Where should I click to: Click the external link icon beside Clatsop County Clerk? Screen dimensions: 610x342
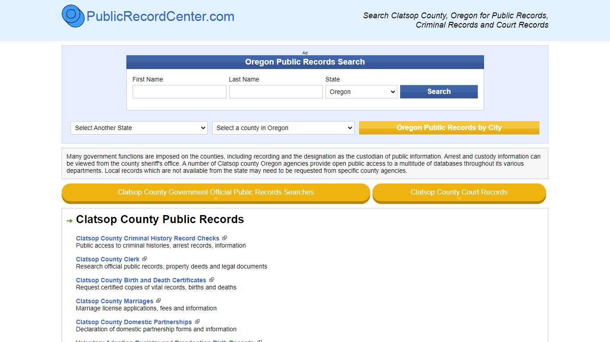coord(145,259)
